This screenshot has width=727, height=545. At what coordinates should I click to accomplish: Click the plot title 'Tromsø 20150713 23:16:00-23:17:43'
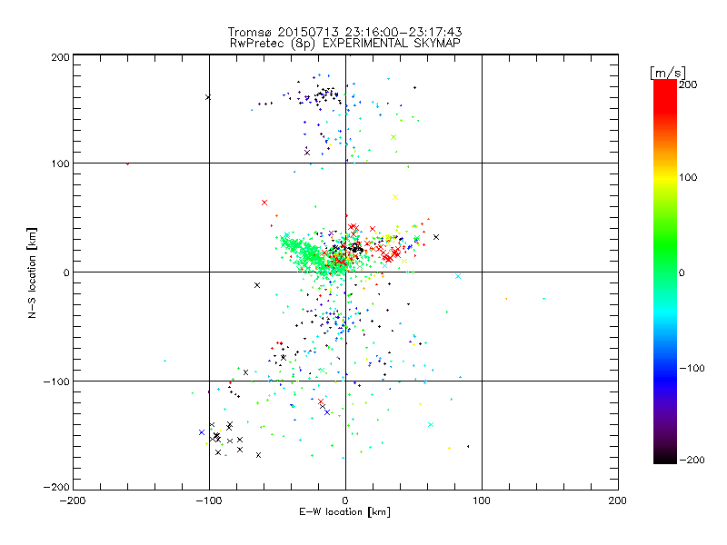tap(345, 32)
